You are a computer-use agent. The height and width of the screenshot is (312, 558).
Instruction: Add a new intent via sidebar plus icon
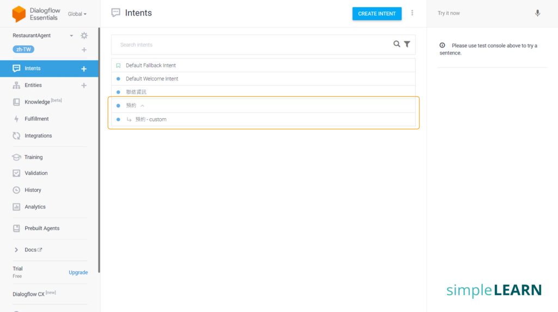coord(84,69)
